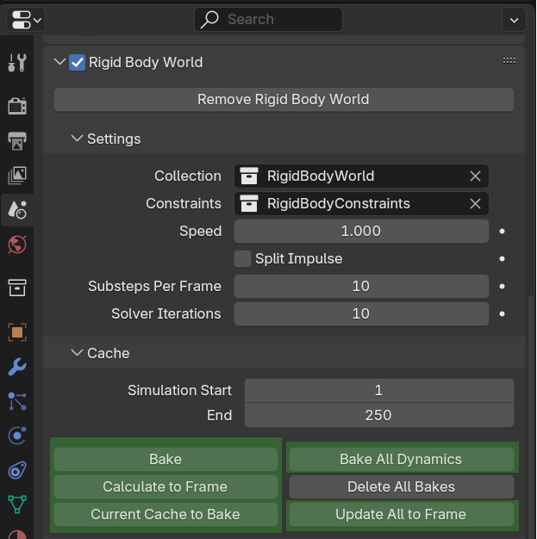Open the Output properties tab
The image size is (537, 539).
[17, 141]
